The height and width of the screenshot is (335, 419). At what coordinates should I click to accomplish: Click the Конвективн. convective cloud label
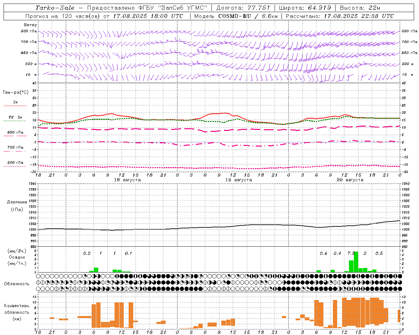[17, 306]
